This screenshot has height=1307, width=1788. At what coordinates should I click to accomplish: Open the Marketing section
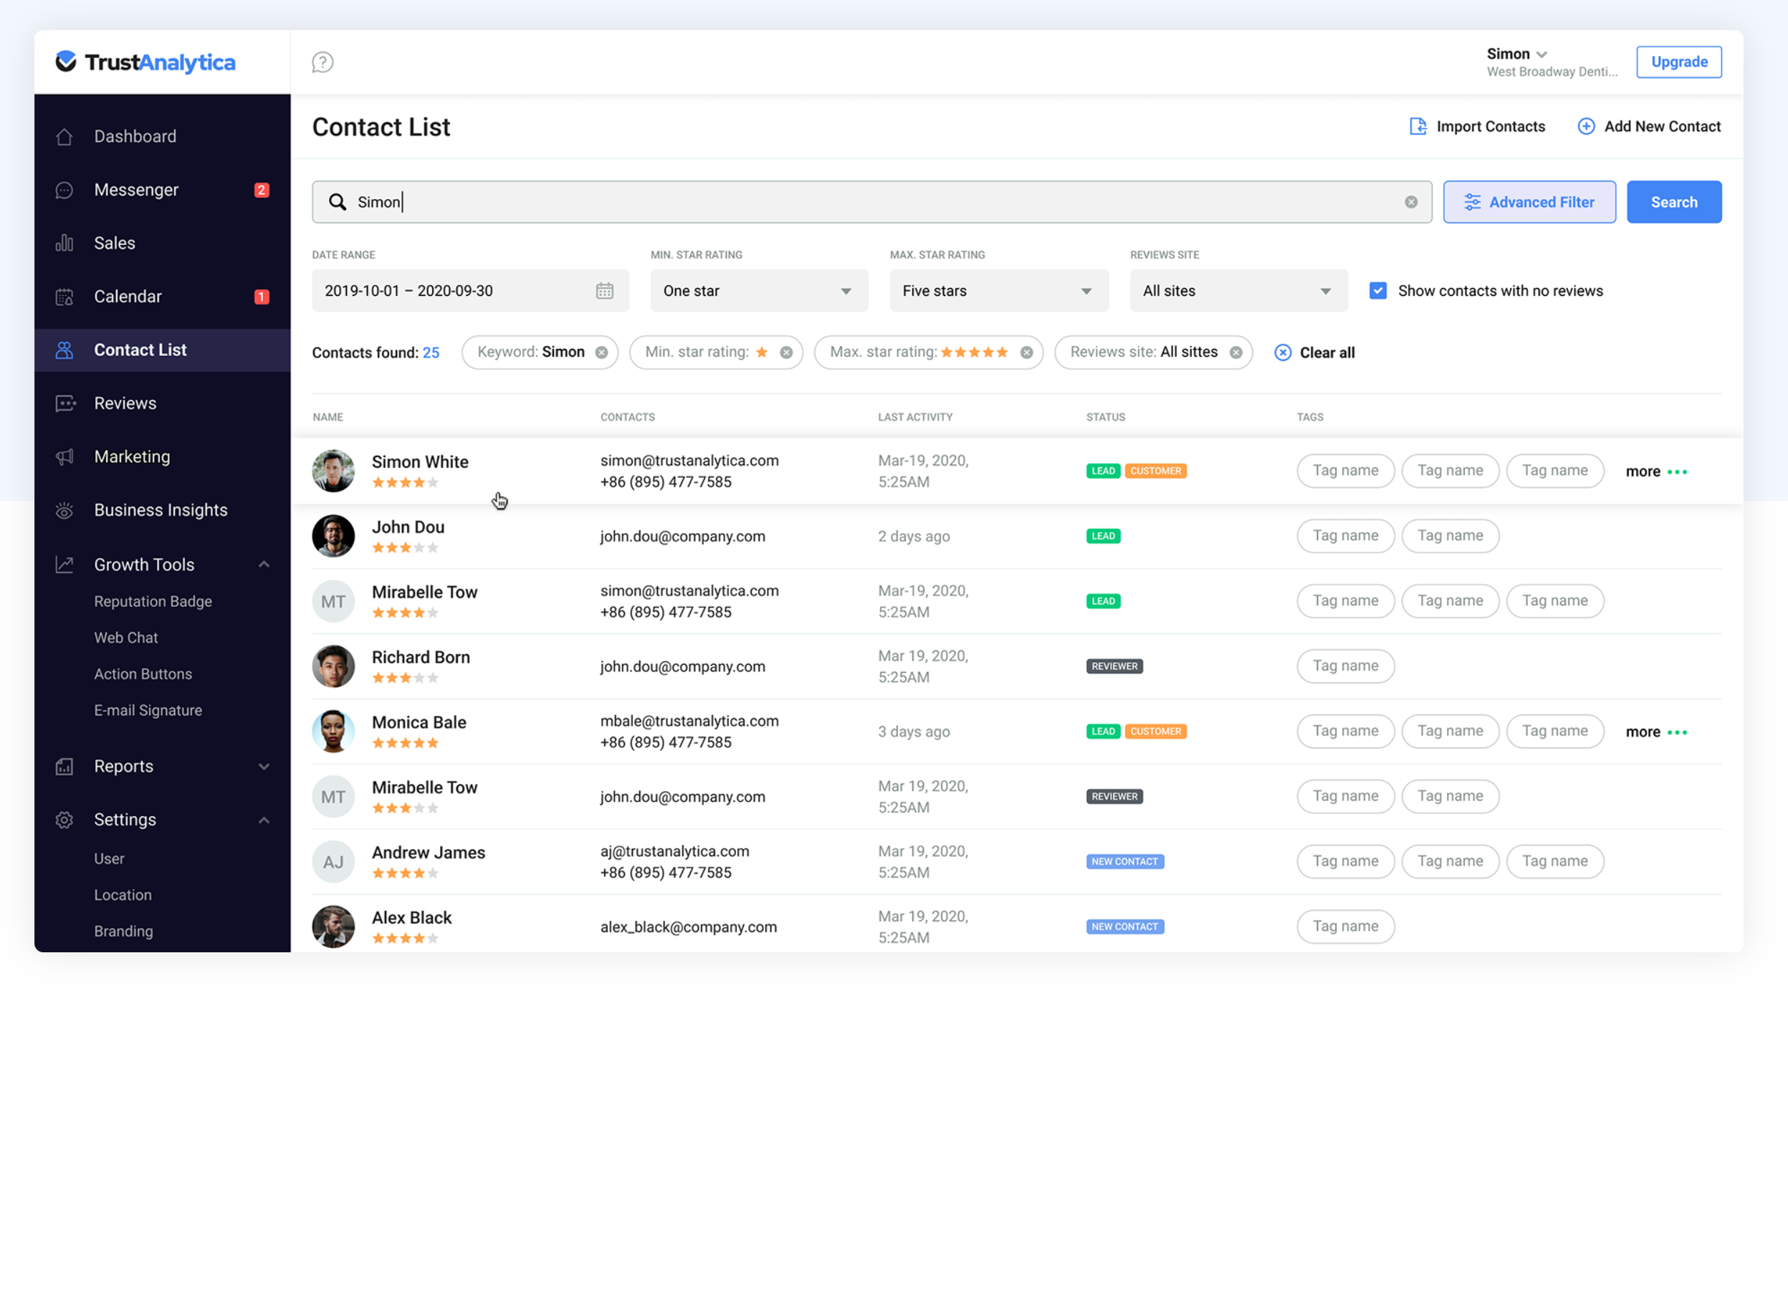click(x=131, y=456)
